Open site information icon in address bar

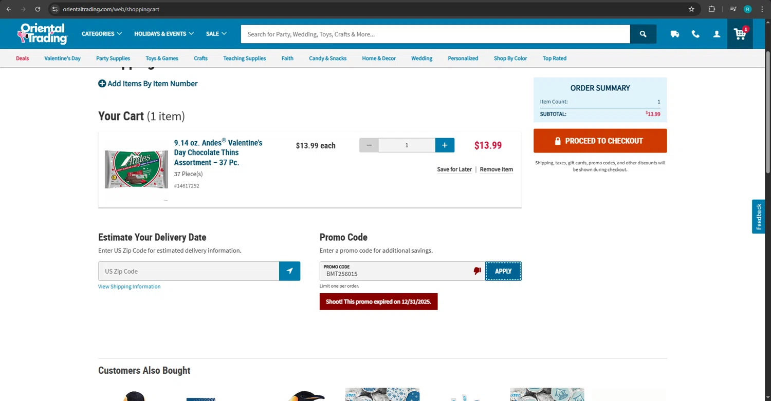[55, 9]
